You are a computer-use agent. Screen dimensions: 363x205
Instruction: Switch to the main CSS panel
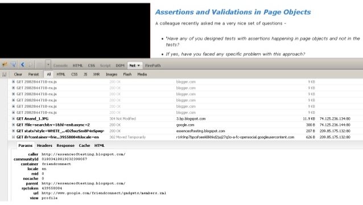tap(92, 65)
